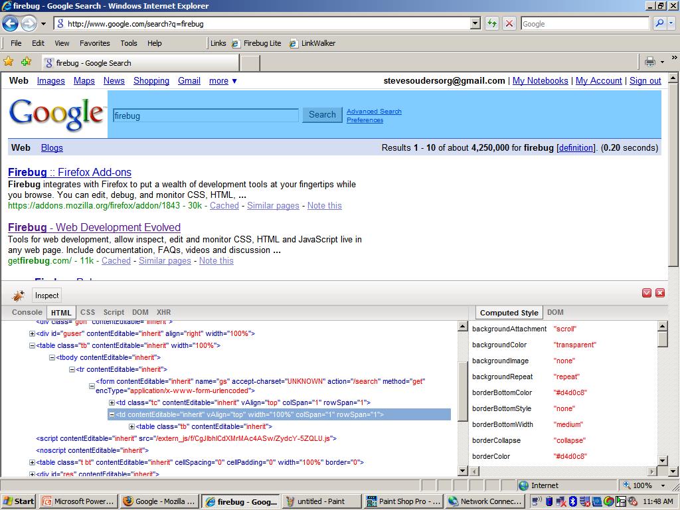Switch to untitled - Paint taskbar button
Screen dimensions: 680x510
(322, 501)
